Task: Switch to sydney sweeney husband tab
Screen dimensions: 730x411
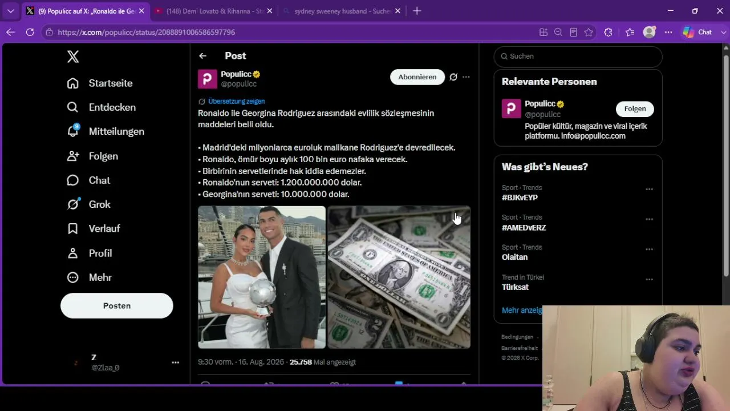Action: pos(342,11)
